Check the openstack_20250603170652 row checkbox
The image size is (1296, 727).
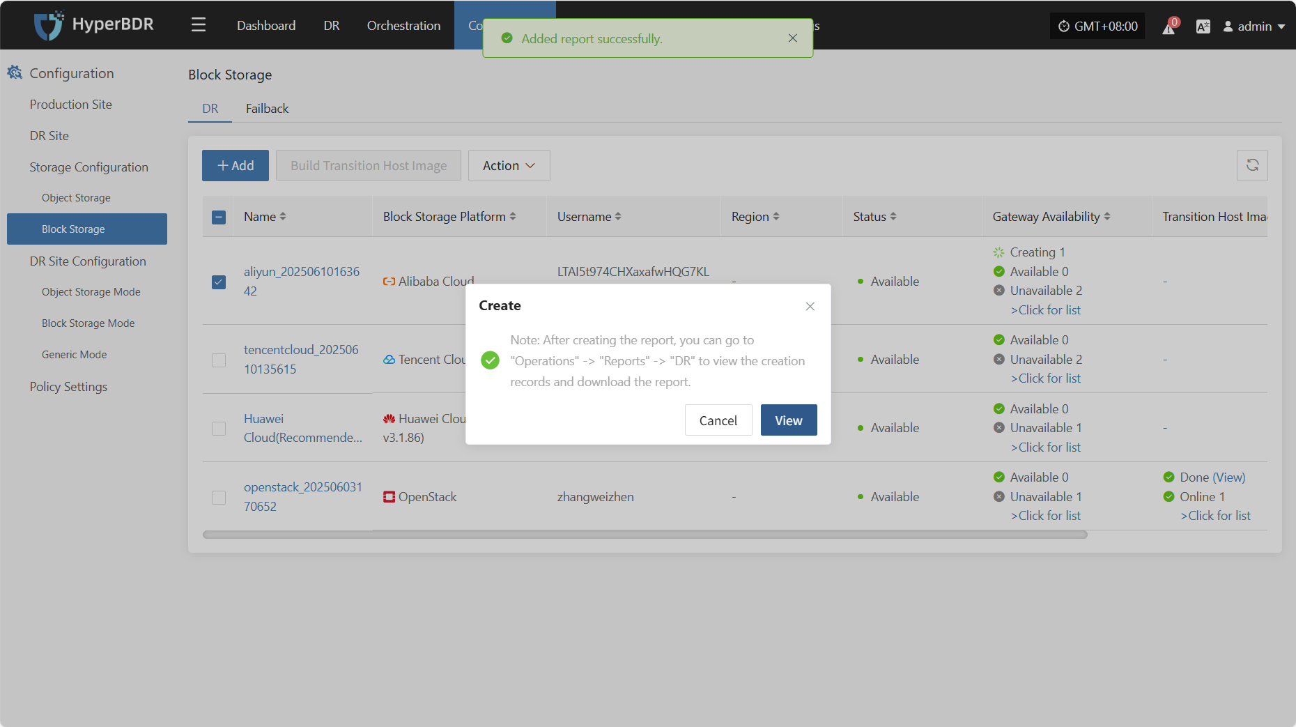point(219,497)
